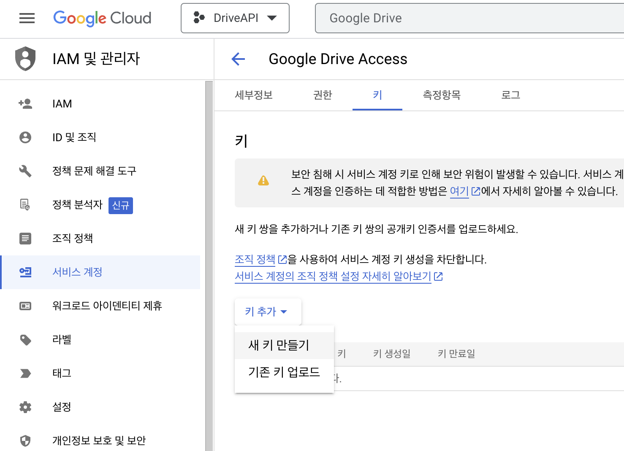Select 서비스 계정 in sidebar
624x451 pixels.
(x=100, y=272)
